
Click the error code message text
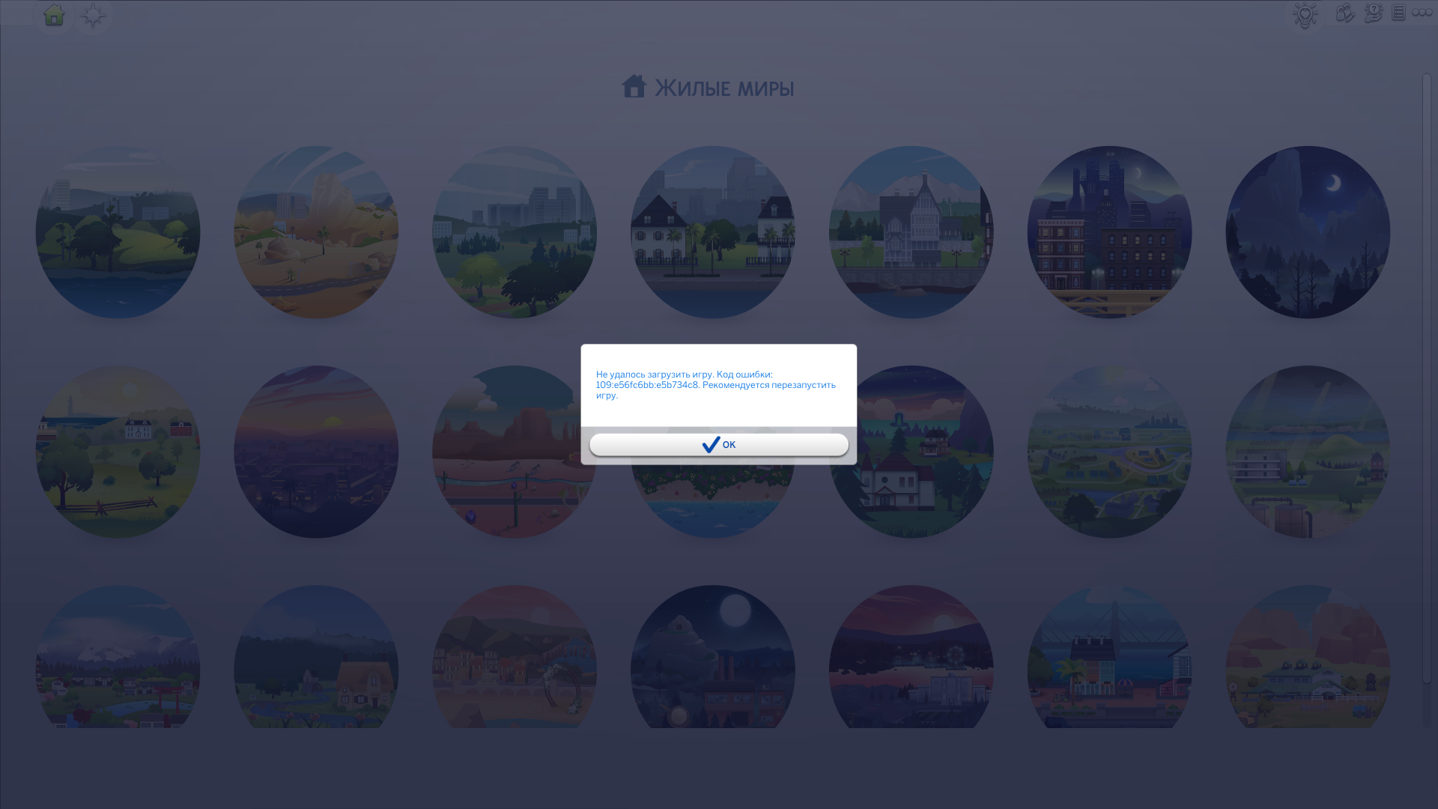(x=715, y=385)
